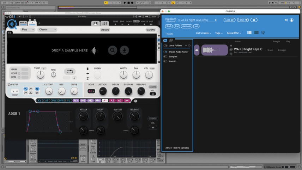Click the hand freeze icon near SPEED
Screen dimensions: 302x170
pos(87,68)
